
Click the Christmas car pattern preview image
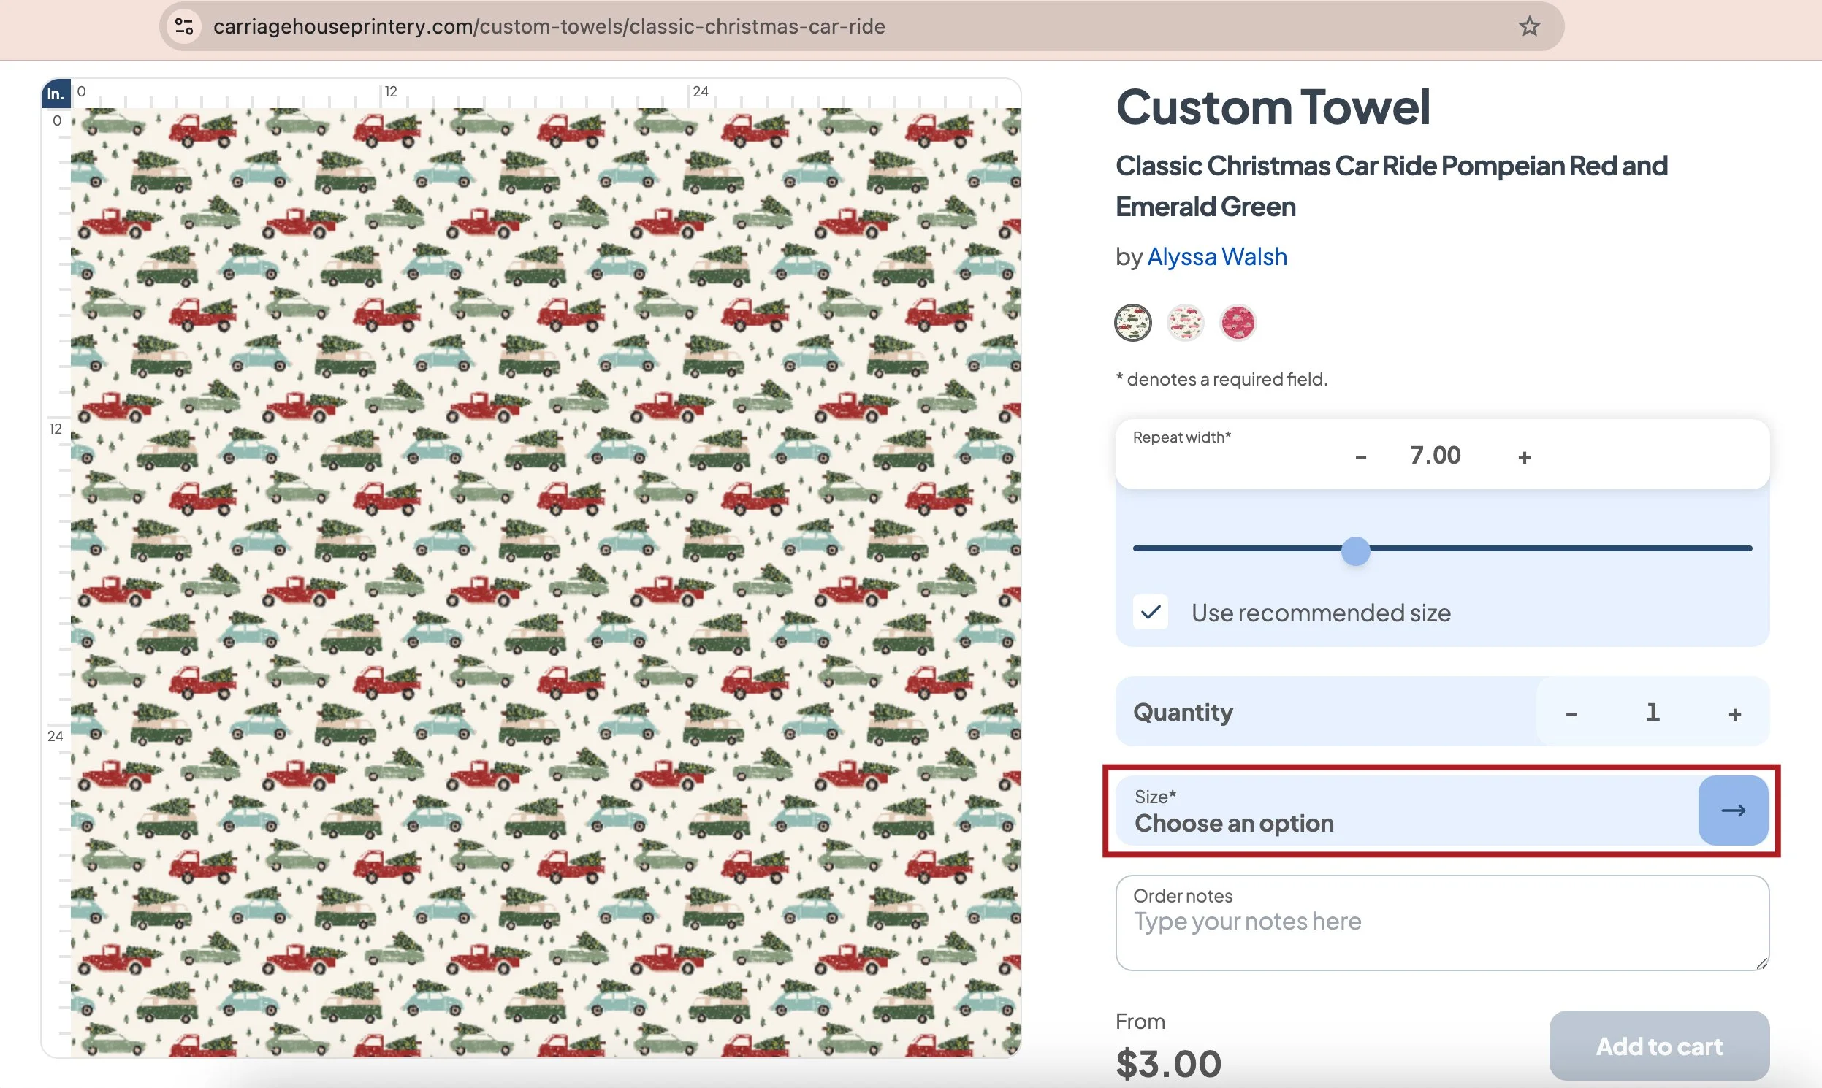click(x=545, y=582)
